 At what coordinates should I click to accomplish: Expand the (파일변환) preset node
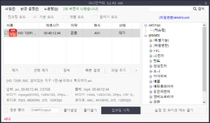151,46
